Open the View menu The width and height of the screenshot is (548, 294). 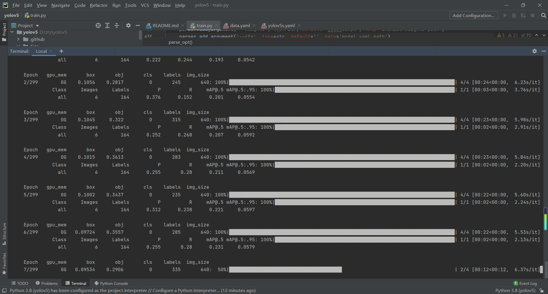click(x=42, y=5)
